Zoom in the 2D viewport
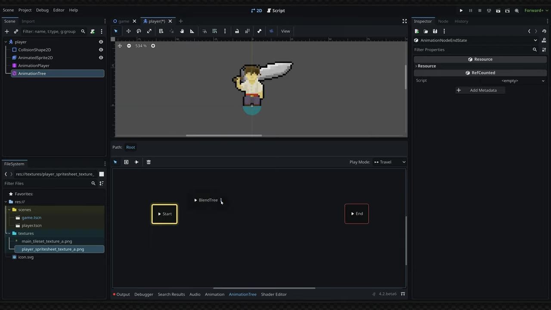 [153, 46]
